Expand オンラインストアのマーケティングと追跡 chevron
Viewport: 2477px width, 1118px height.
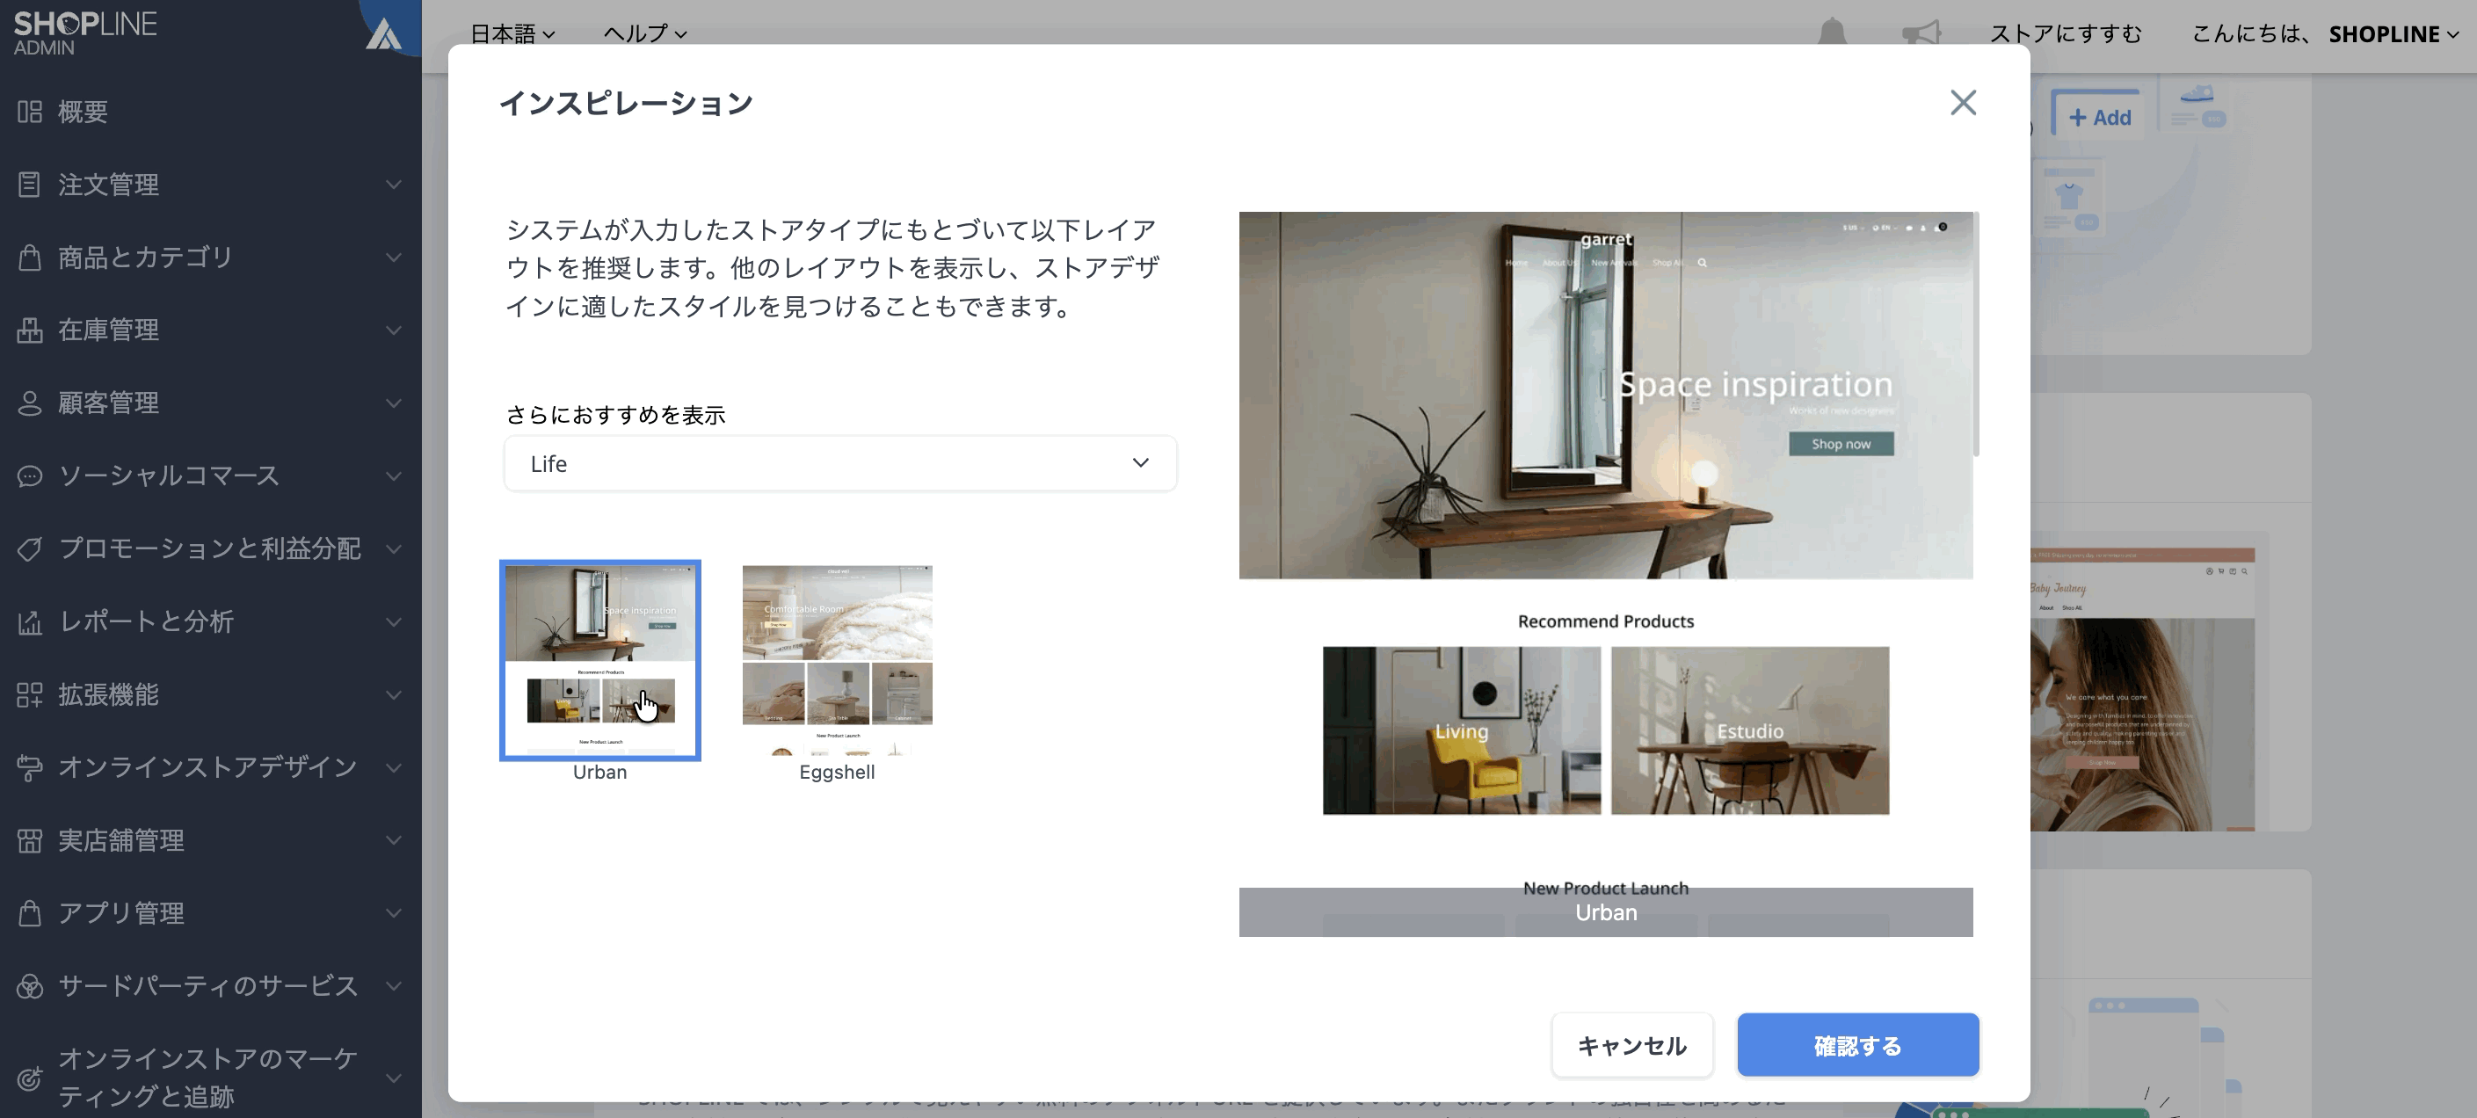pos(393,1078)
